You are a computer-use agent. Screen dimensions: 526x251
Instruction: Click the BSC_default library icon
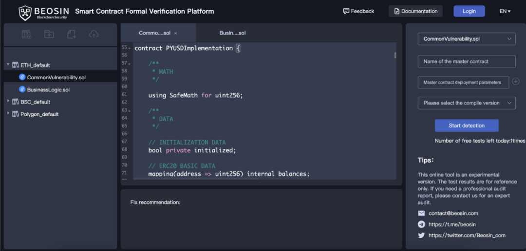(x=16, y=102)
